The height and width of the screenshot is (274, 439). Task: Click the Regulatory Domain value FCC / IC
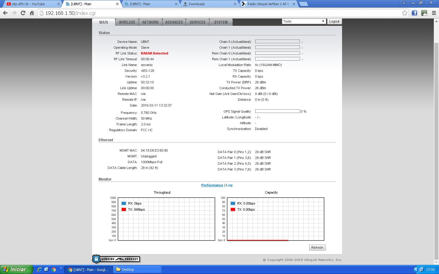tap(147, 130)
